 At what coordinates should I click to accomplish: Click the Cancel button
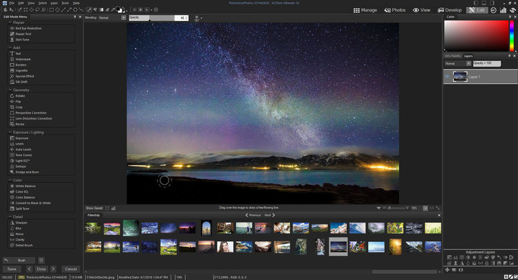71,269
